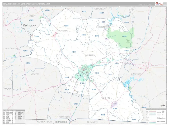Image resolution: width=169 pixels, height=127 pixels.
Task: Select ZIP code 42274 on the map
Action: [67, 78]
